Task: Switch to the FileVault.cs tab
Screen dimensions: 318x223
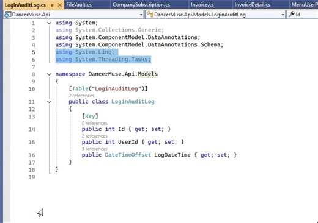Action: click(x=79, y=5)
